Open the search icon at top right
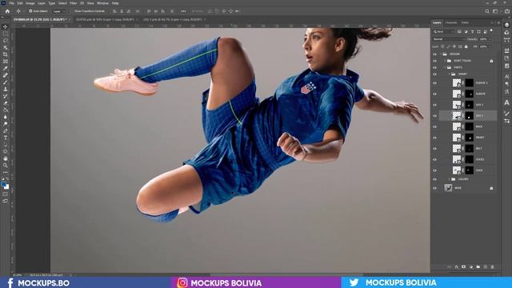 pyautogui.click(x=487, y=11)
